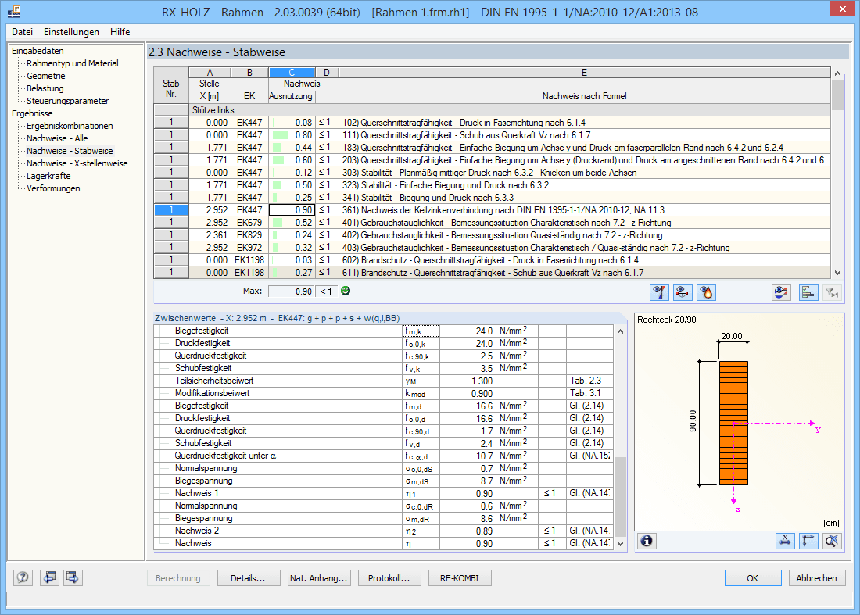This screenshot has height=615, width=860.
Task: Click the Nachweis 1 row
Action: 383,493
